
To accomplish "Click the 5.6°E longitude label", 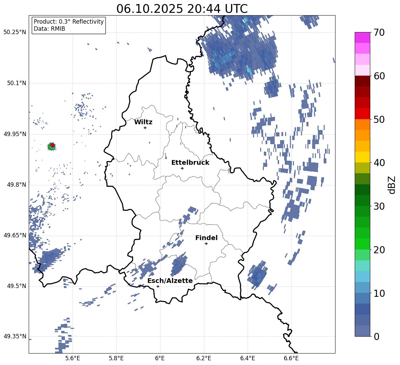I will [73, 358].
